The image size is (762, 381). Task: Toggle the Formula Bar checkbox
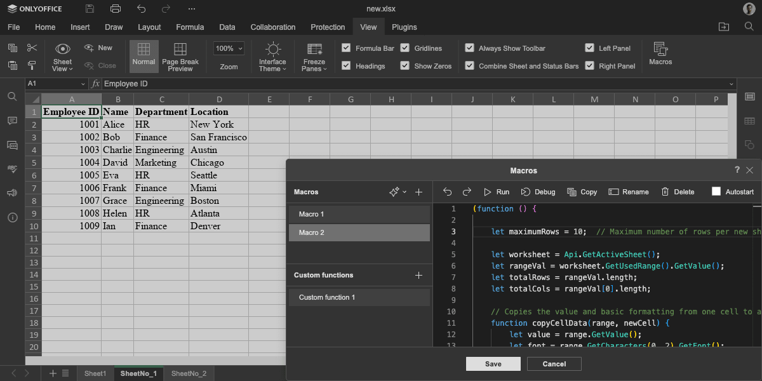346,48
